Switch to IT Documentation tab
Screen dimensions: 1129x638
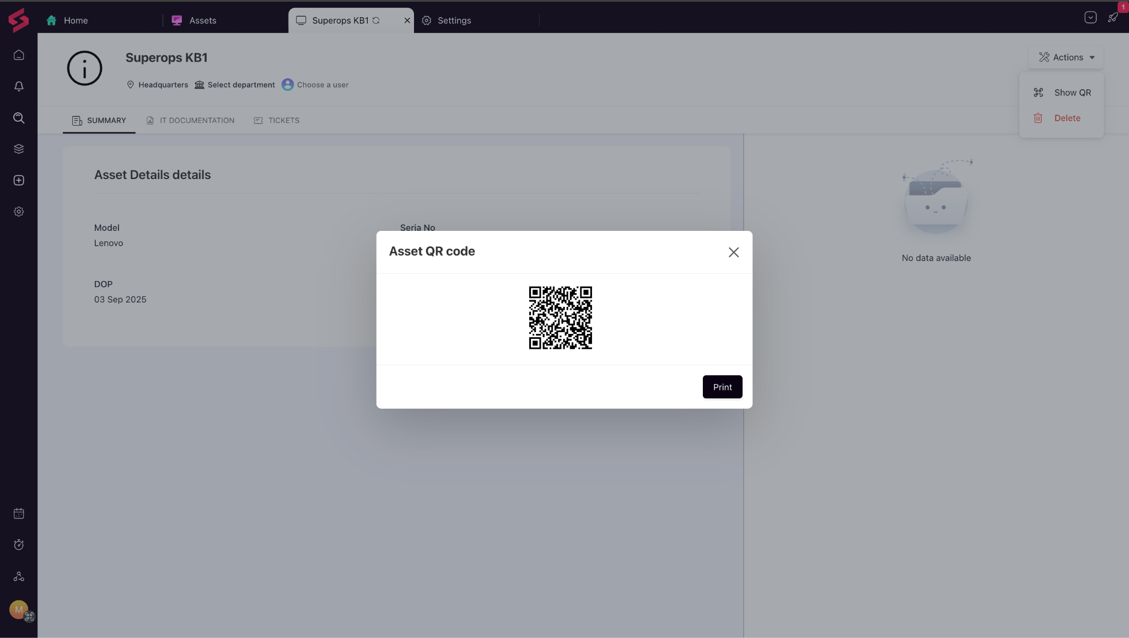(x=196, y=121)
